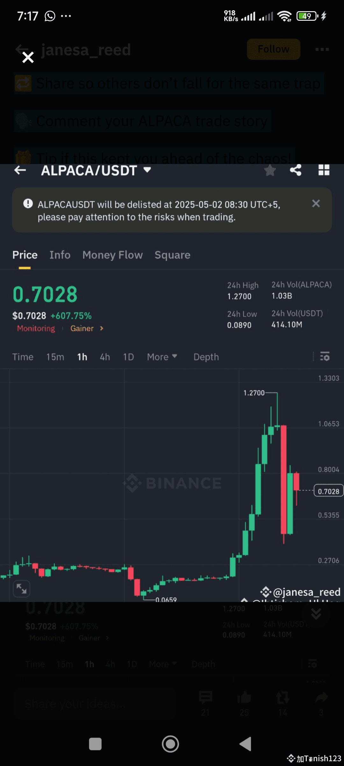This screenshot has height=766, width=344.
Task: Open the grid layout icon
Action: pyautogui.click(x=324, y=170)
